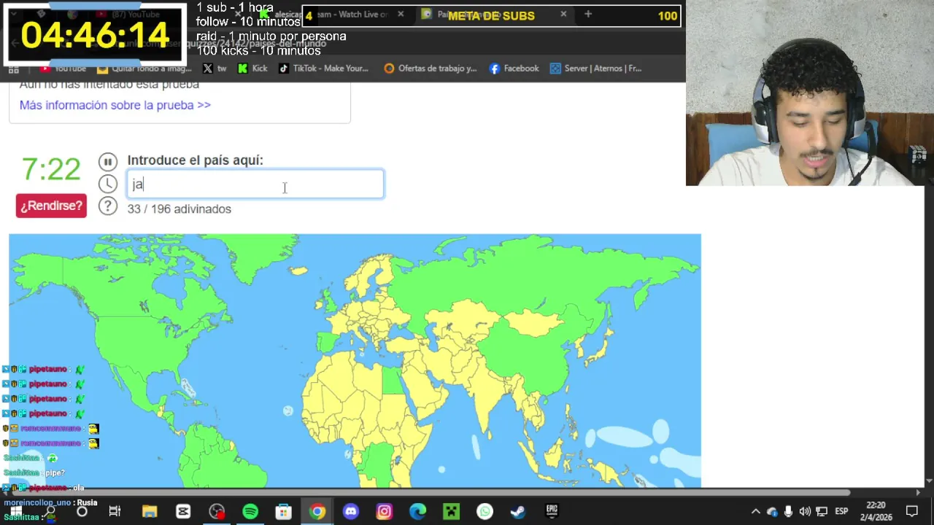
Task: Click the world map image
Action: point(355,360)
